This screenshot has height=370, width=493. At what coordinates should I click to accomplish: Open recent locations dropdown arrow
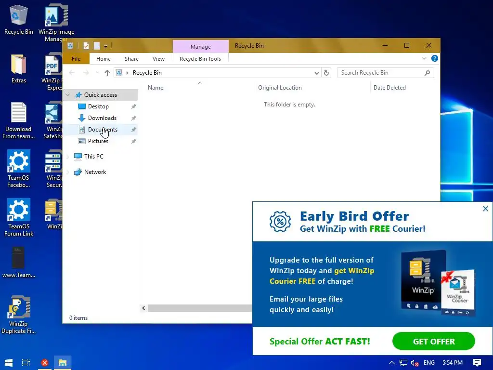coord(97,73)
